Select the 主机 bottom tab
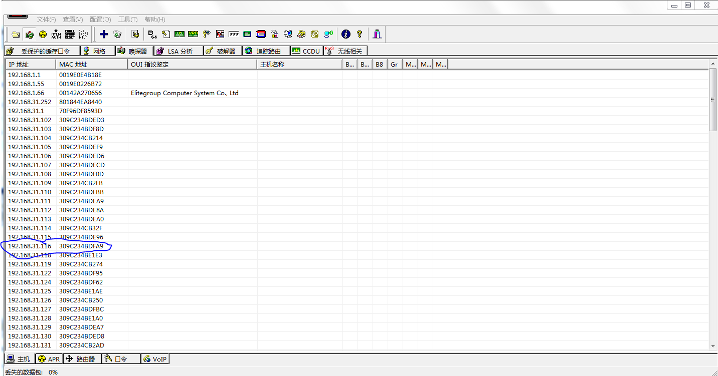Screen dimensions: 718x376 click(x=20, y=359)
